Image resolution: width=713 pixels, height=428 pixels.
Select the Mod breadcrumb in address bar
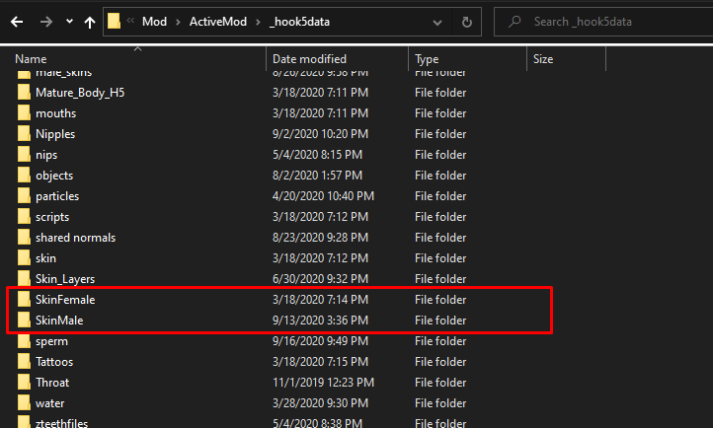154,22
